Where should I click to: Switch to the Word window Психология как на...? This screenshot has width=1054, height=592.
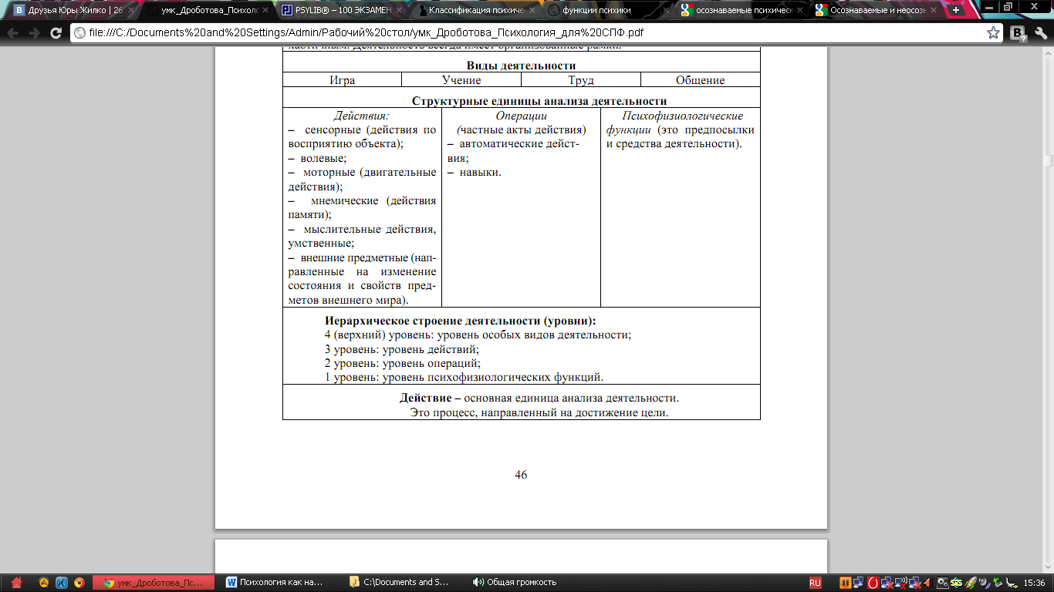pos(282,583)
